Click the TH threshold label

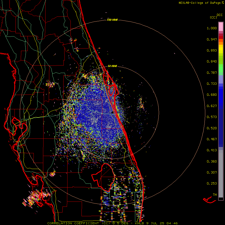click(215, 195)
